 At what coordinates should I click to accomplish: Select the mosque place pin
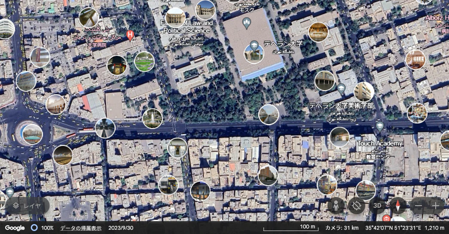[247, 23]
